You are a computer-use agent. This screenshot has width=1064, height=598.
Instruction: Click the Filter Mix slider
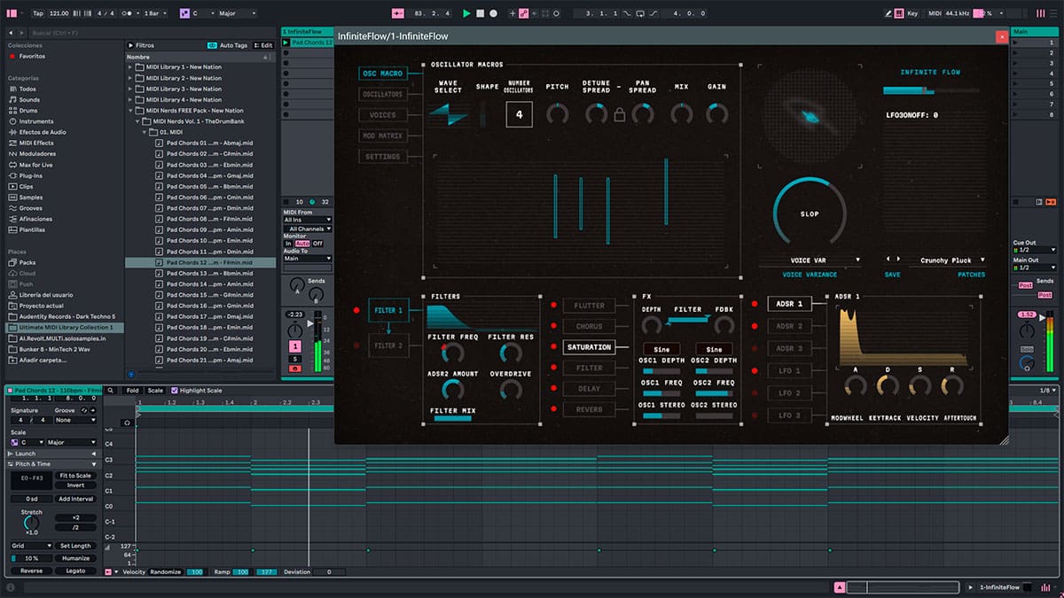(452, 419)
